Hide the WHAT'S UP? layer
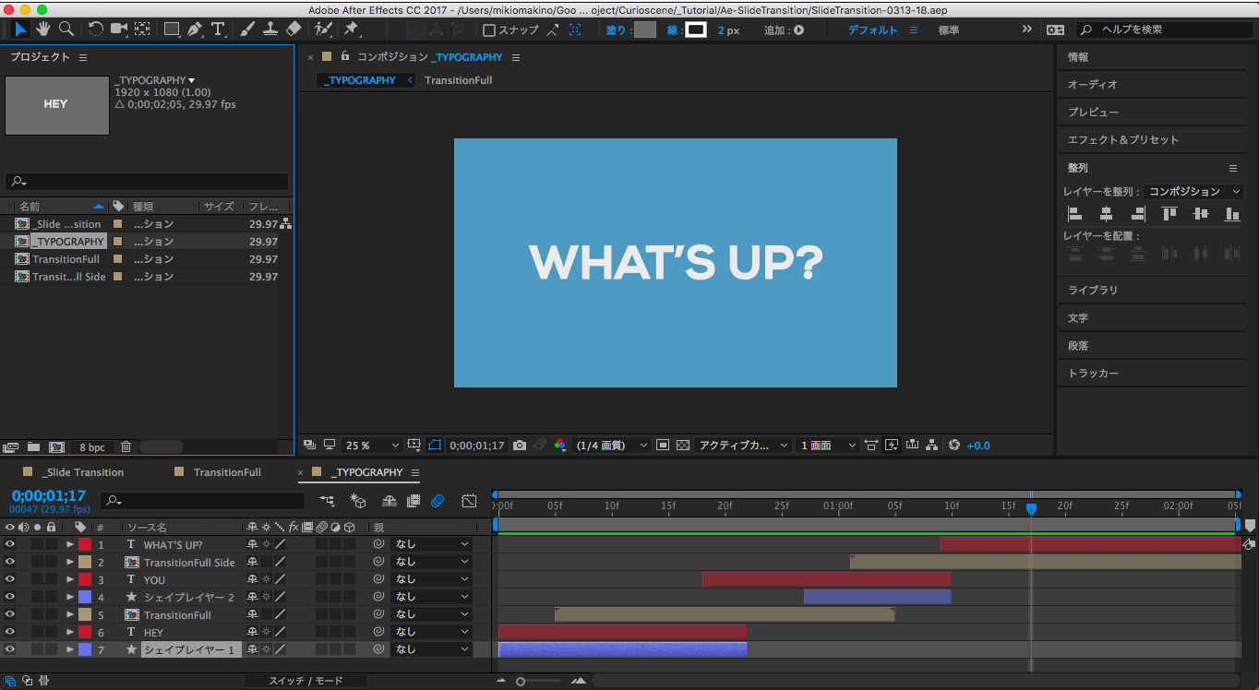 [x=10, y=544]
